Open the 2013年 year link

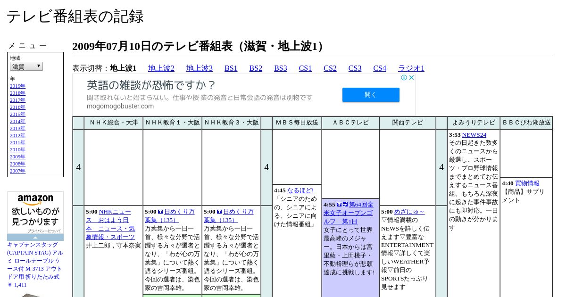click(x=17, y=129)
